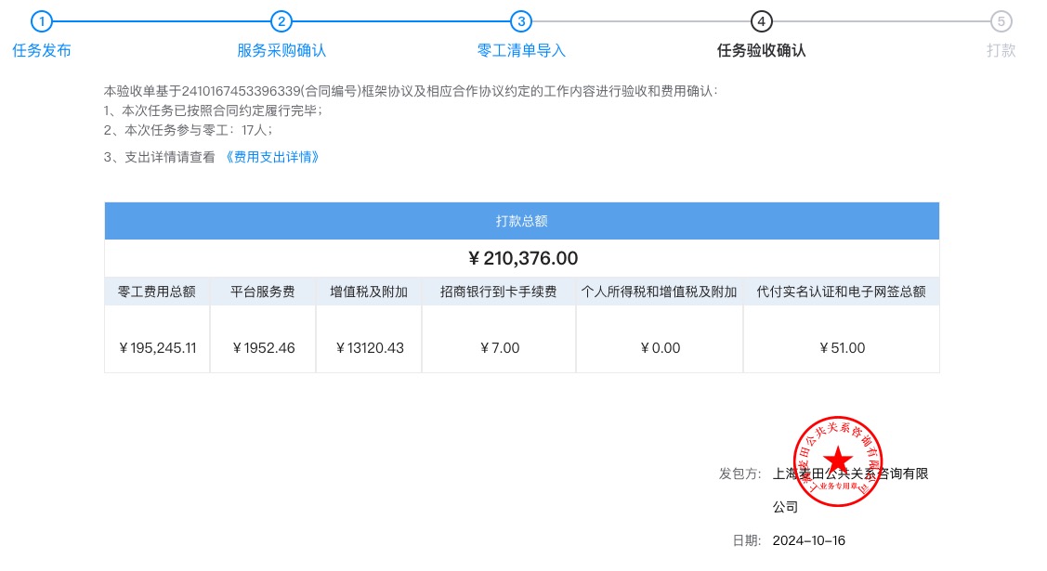The width and height of the screenshot is (1047, 571).
Task: Click the step 1 circle icon
Action: coord(42,21)
